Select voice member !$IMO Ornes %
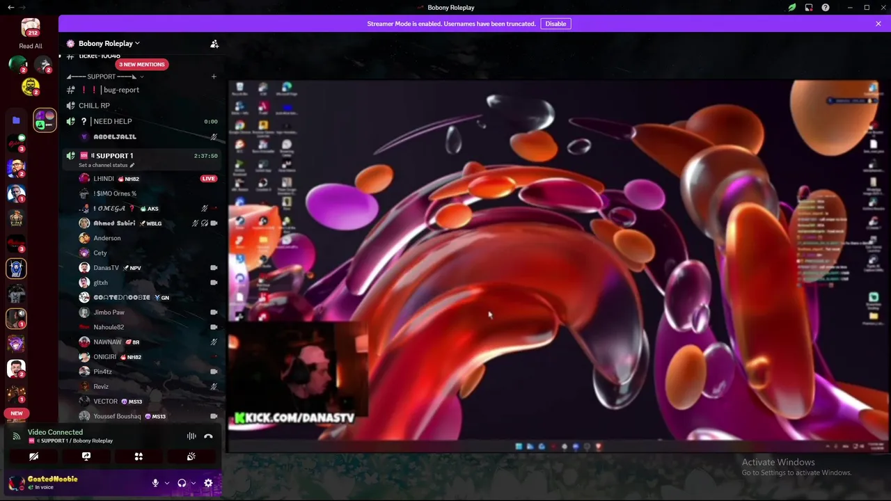The height and width of the screenshot is (501, 891). click(148, 193)
